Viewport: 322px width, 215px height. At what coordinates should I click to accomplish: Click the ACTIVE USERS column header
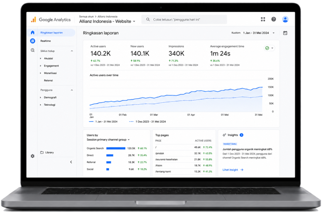(203, 141)
